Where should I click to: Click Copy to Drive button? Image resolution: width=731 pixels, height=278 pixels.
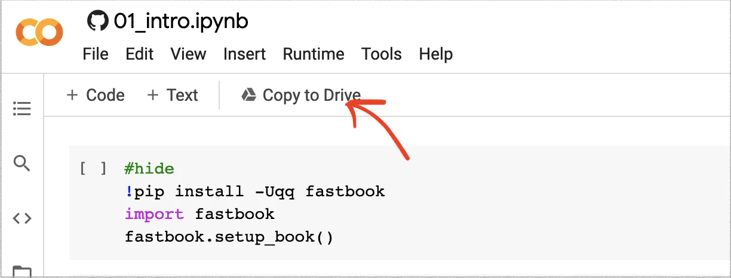point(301,95)
